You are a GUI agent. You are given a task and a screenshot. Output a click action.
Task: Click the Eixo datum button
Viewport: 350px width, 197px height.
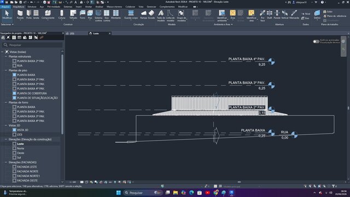pyautogui.click(x=305, y=18)
